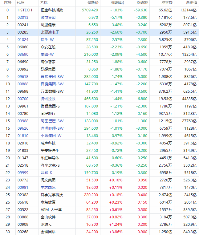Screen dimensions: 199x235
Task: Select the 同程旅行 row name
Action: click(x=48, y=114)
